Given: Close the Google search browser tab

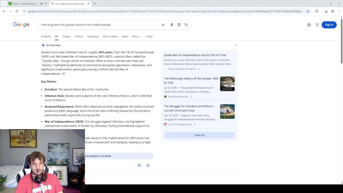Looking at the screenshot, I should (88, 4).
